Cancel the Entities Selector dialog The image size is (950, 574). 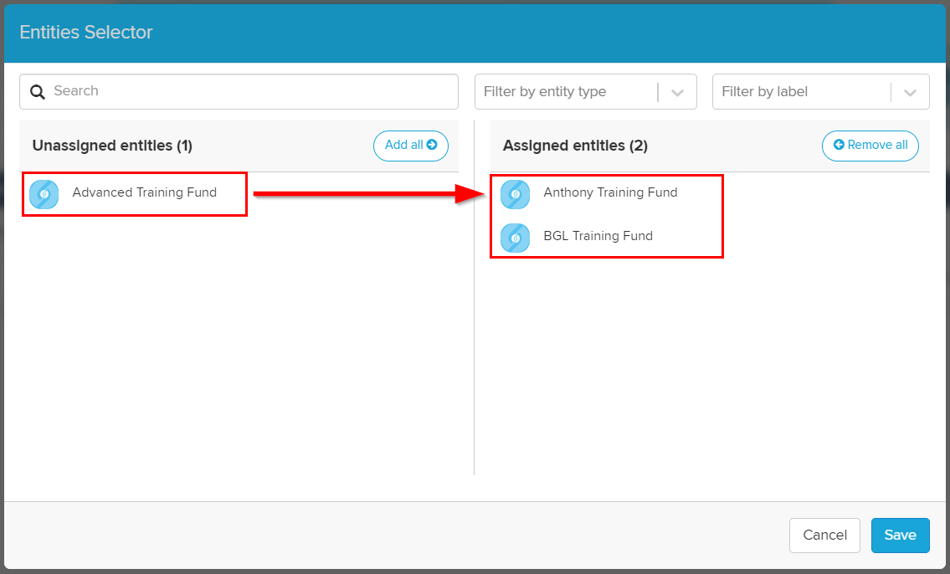click(x=824, y=536)
